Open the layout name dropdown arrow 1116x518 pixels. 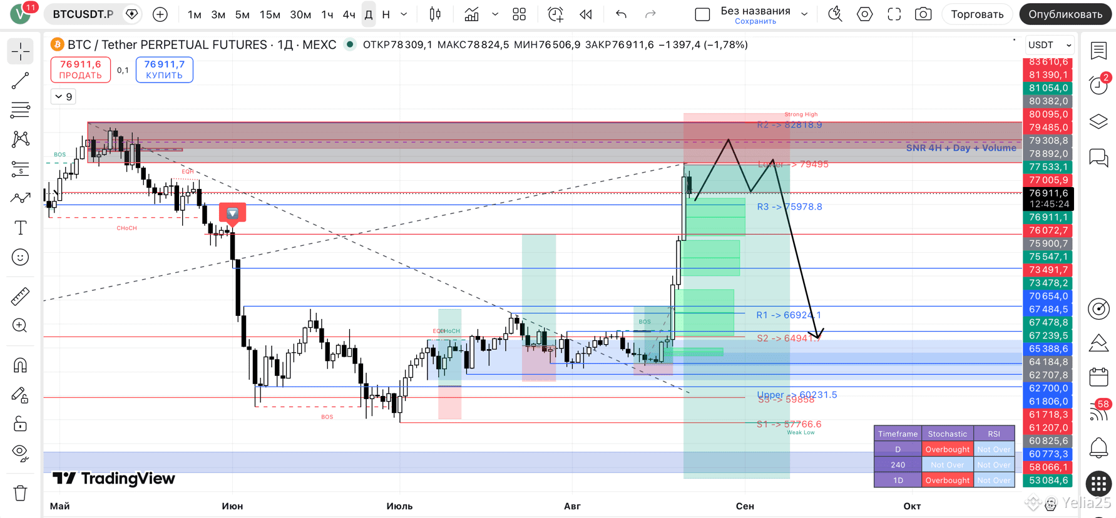tap(804, 14)
